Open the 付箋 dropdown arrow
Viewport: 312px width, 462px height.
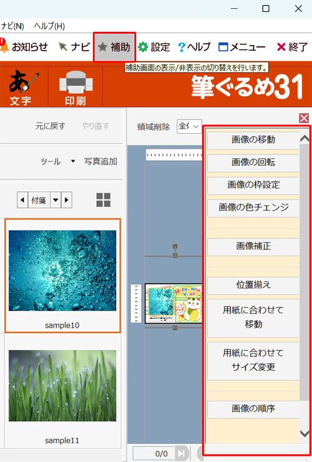coord(56,200)
